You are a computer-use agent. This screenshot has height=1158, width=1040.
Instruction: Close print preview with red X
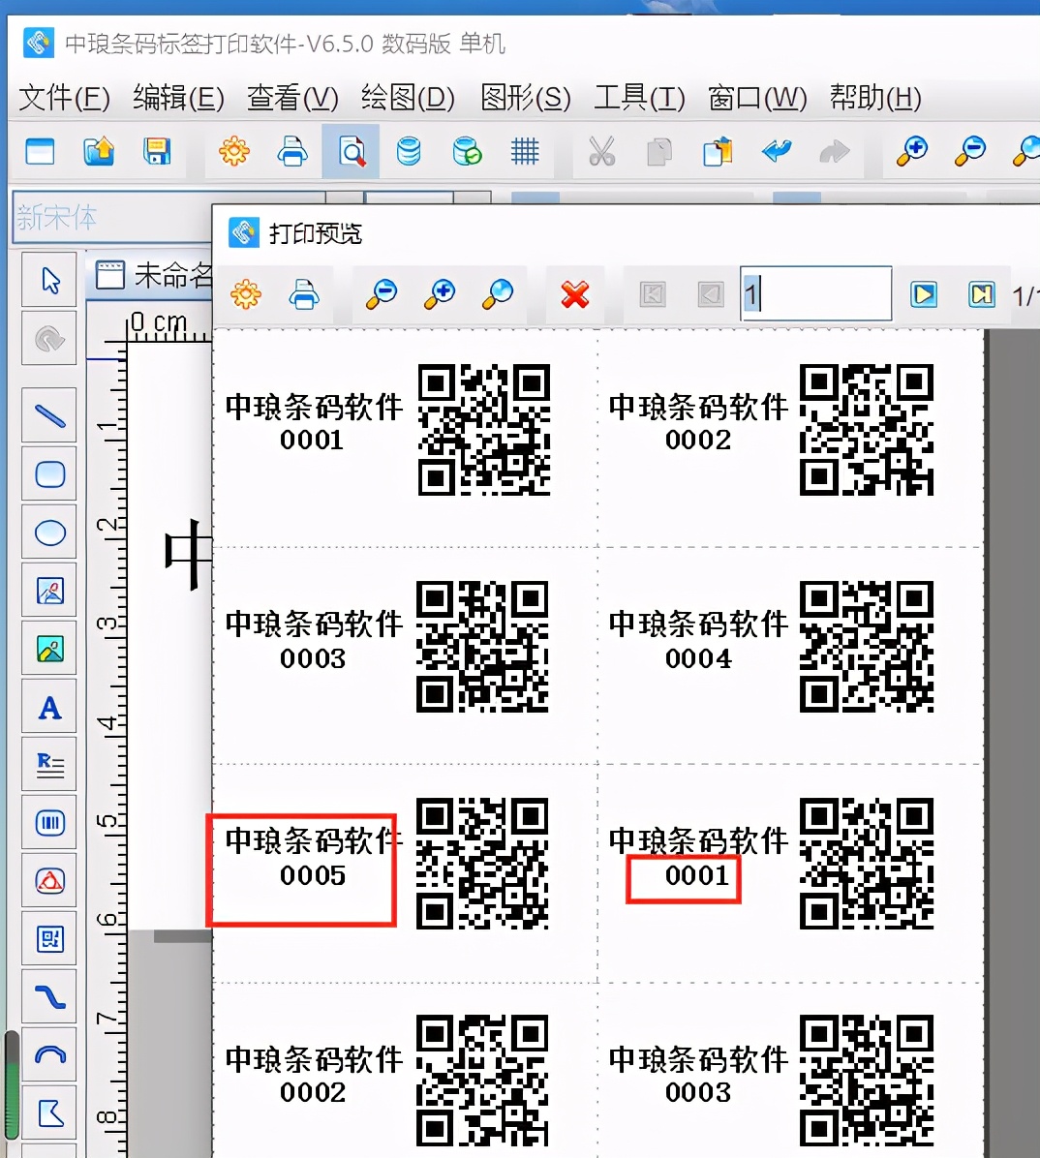point(574,294)
